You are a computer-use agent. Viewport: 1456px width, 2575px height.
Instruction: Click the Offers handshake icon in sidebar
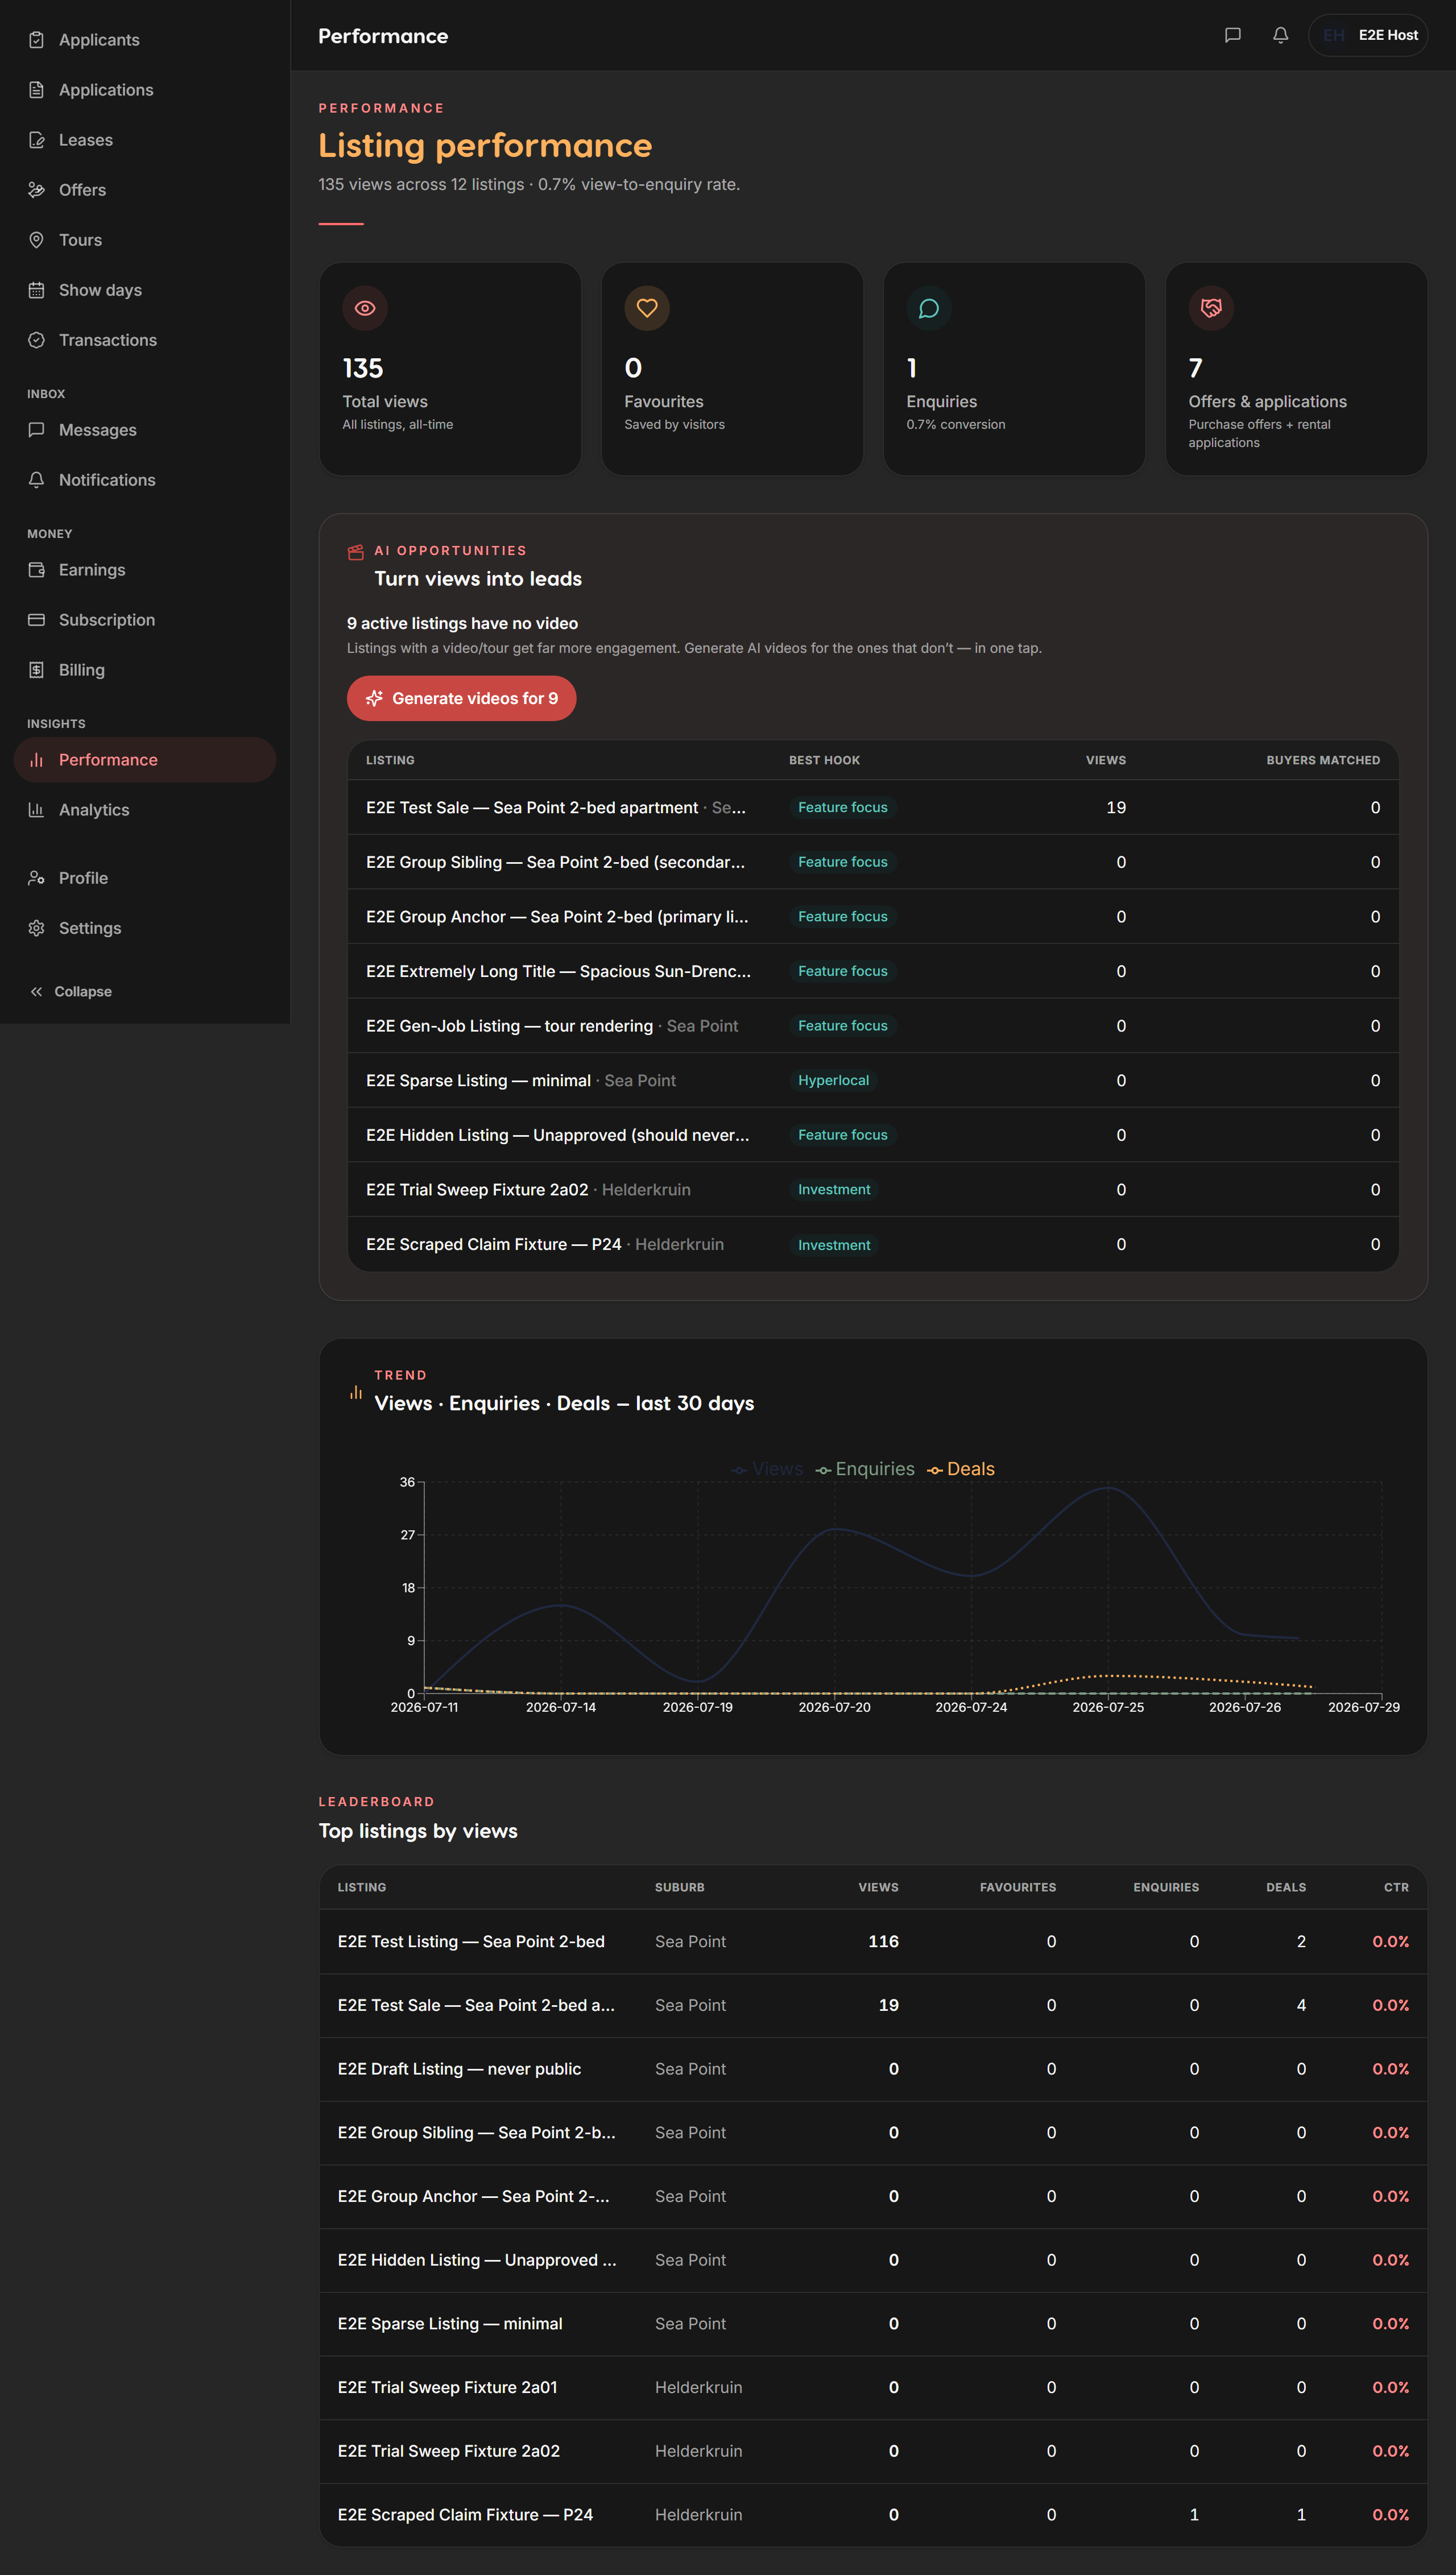[36, 190]
